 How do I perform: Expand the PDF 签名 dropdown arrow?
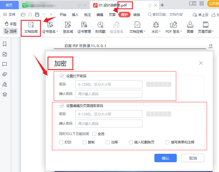(x=181, y=31)
